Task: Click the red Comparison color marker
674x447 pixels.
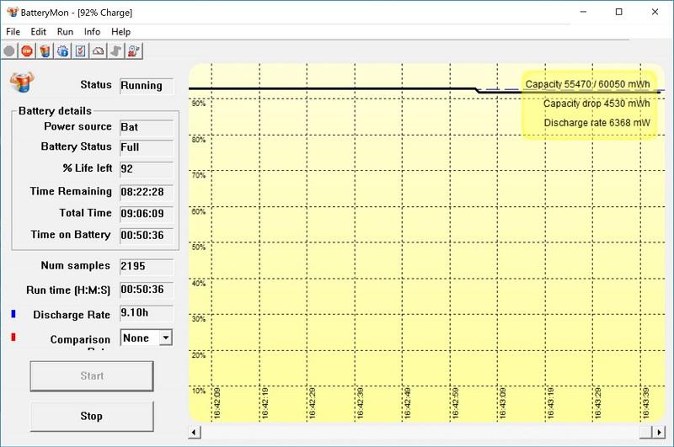Action: pos(13,337)
